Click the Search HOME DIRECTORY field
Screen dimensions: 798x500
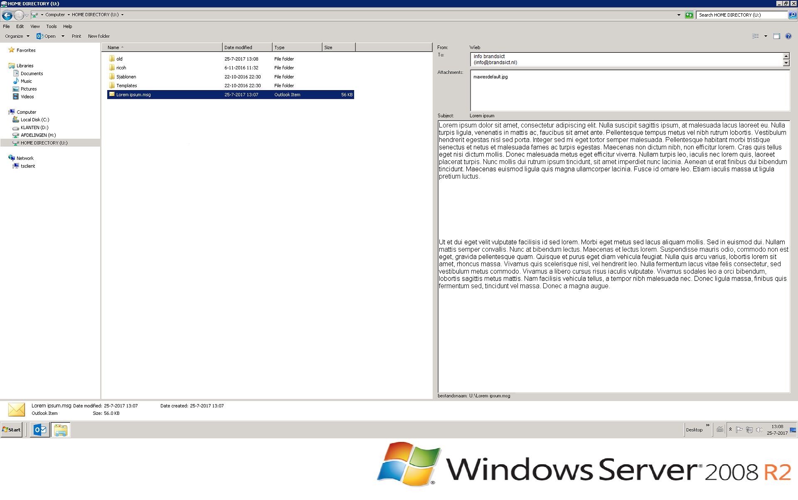[742, 15]
